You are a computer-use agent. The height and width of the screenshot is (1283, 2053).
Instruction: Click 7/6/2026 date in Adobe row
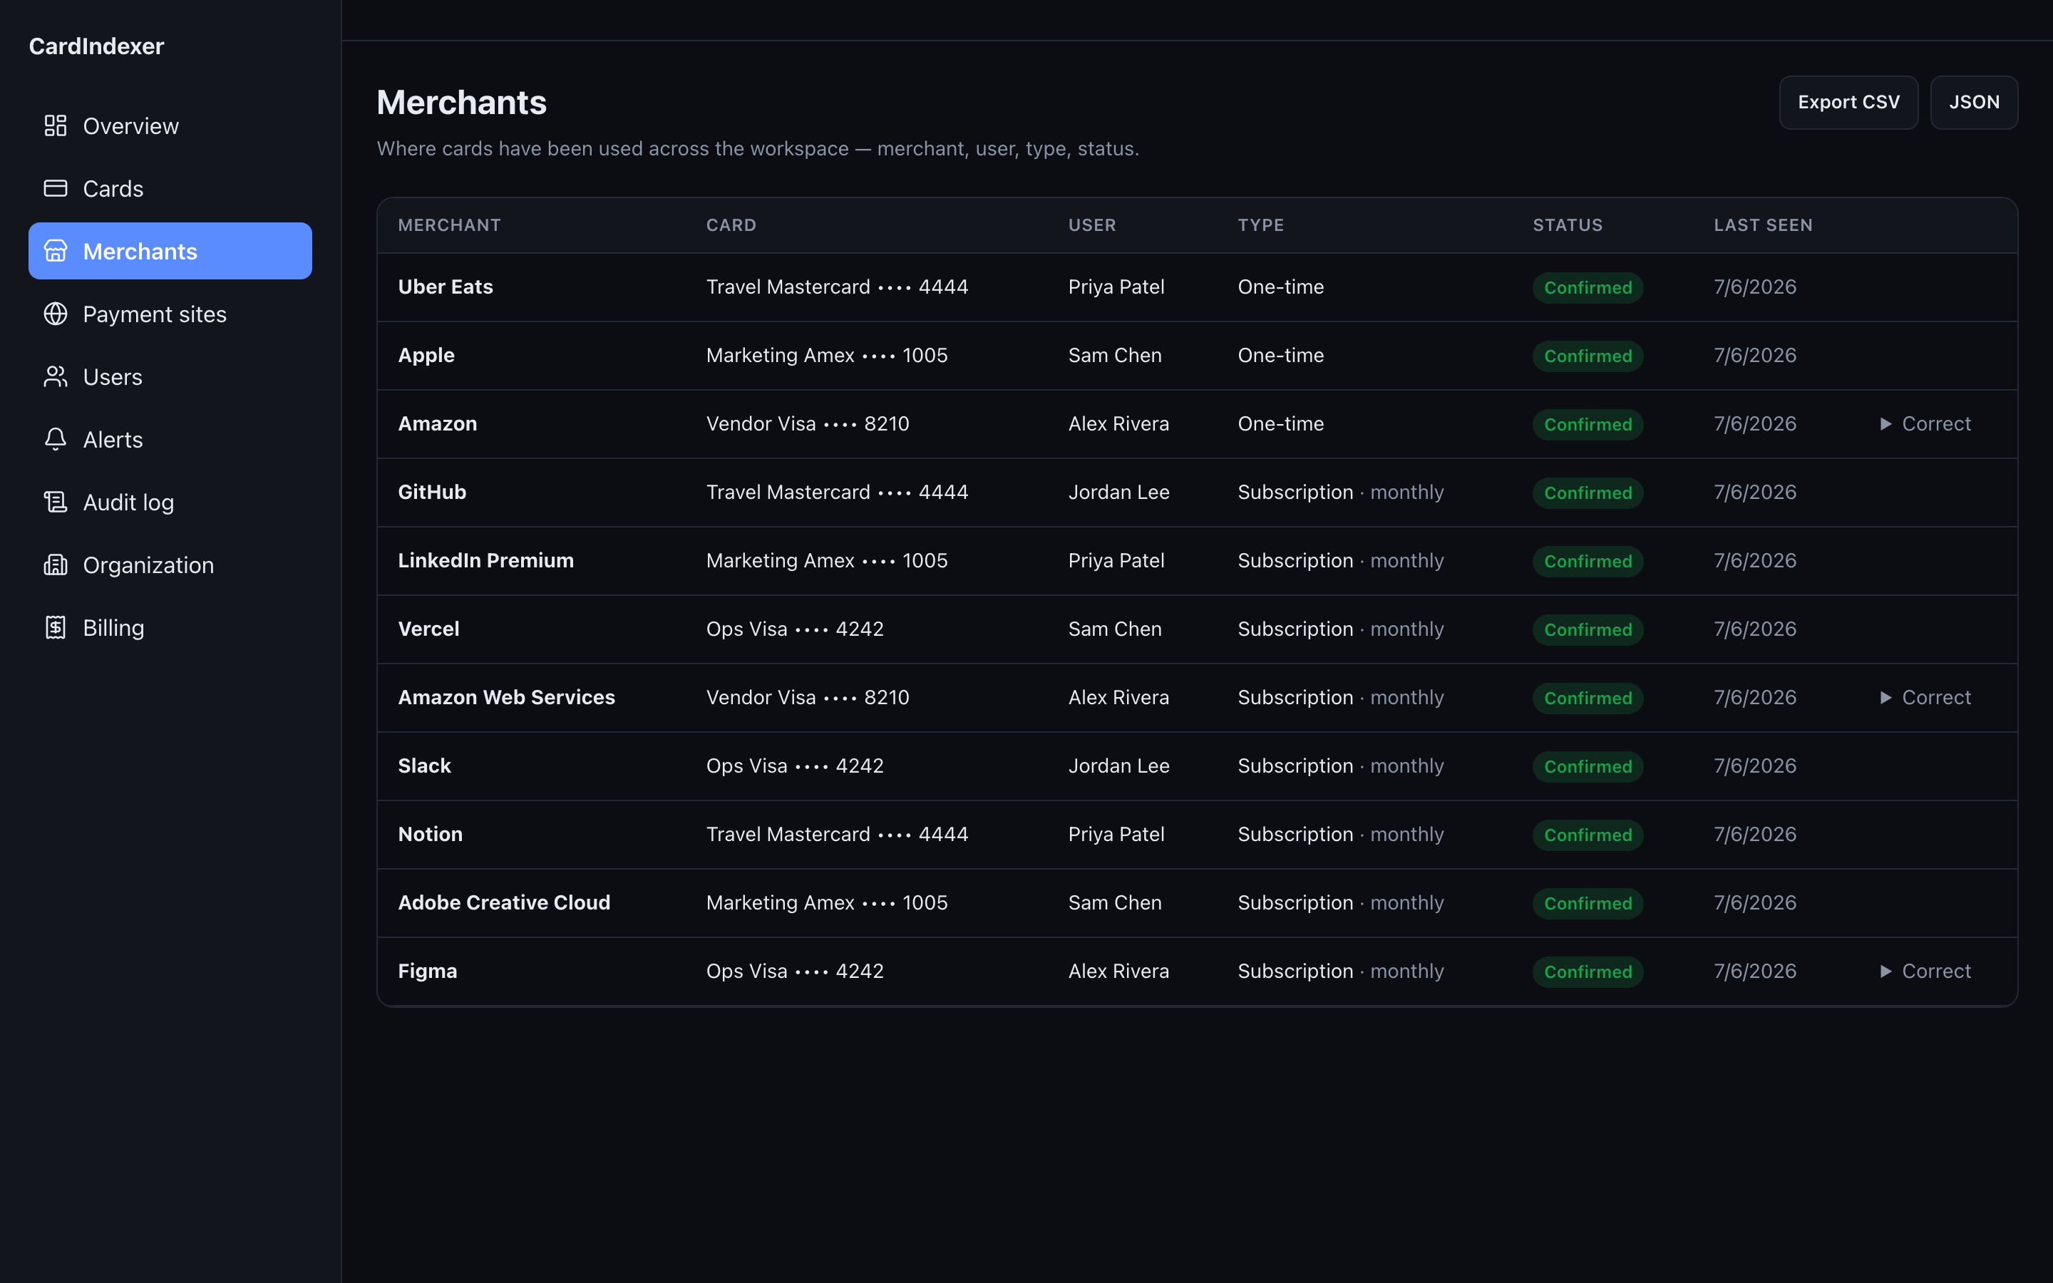1755,903
